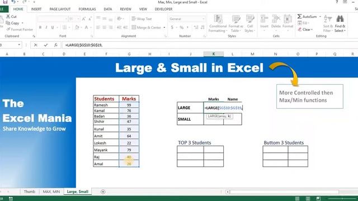Open the Font dialog launcher
The width and height of the screenshot is (358, 201).
coord(92,36)
